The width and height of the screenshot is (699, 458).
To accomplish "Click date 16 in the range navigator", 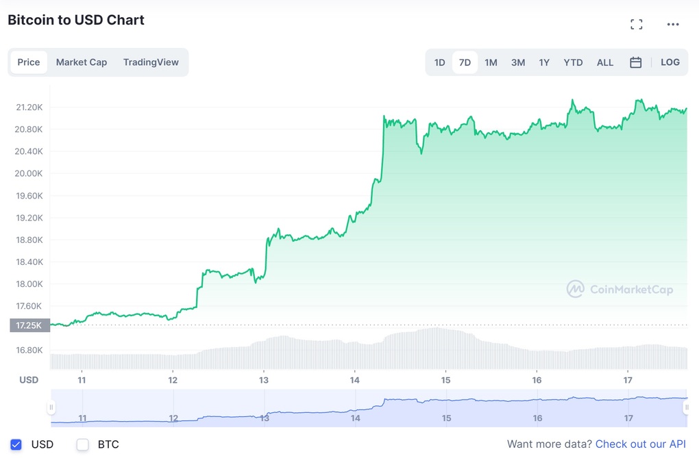I will pos(537,418).
